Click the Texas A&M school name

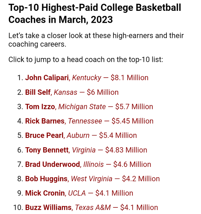93,207
